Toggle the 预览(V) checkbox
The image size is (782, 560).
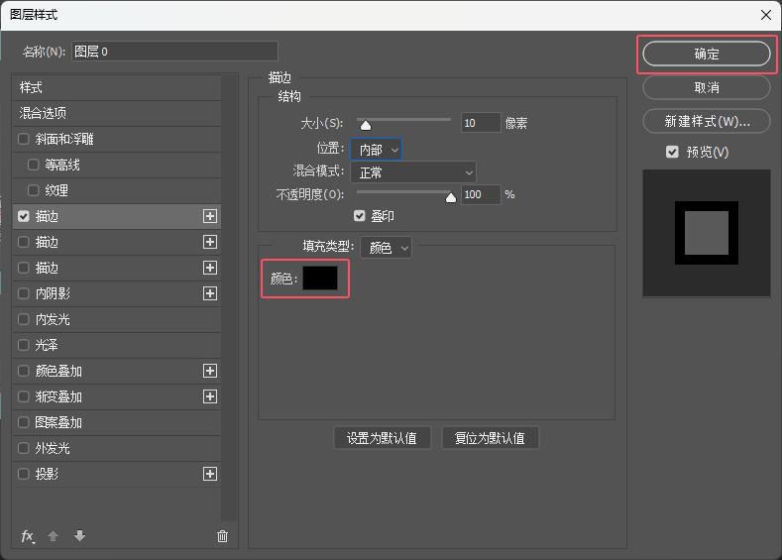[672, 152]
